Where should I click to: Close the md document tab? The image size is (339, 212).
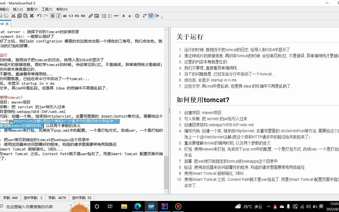7,24
